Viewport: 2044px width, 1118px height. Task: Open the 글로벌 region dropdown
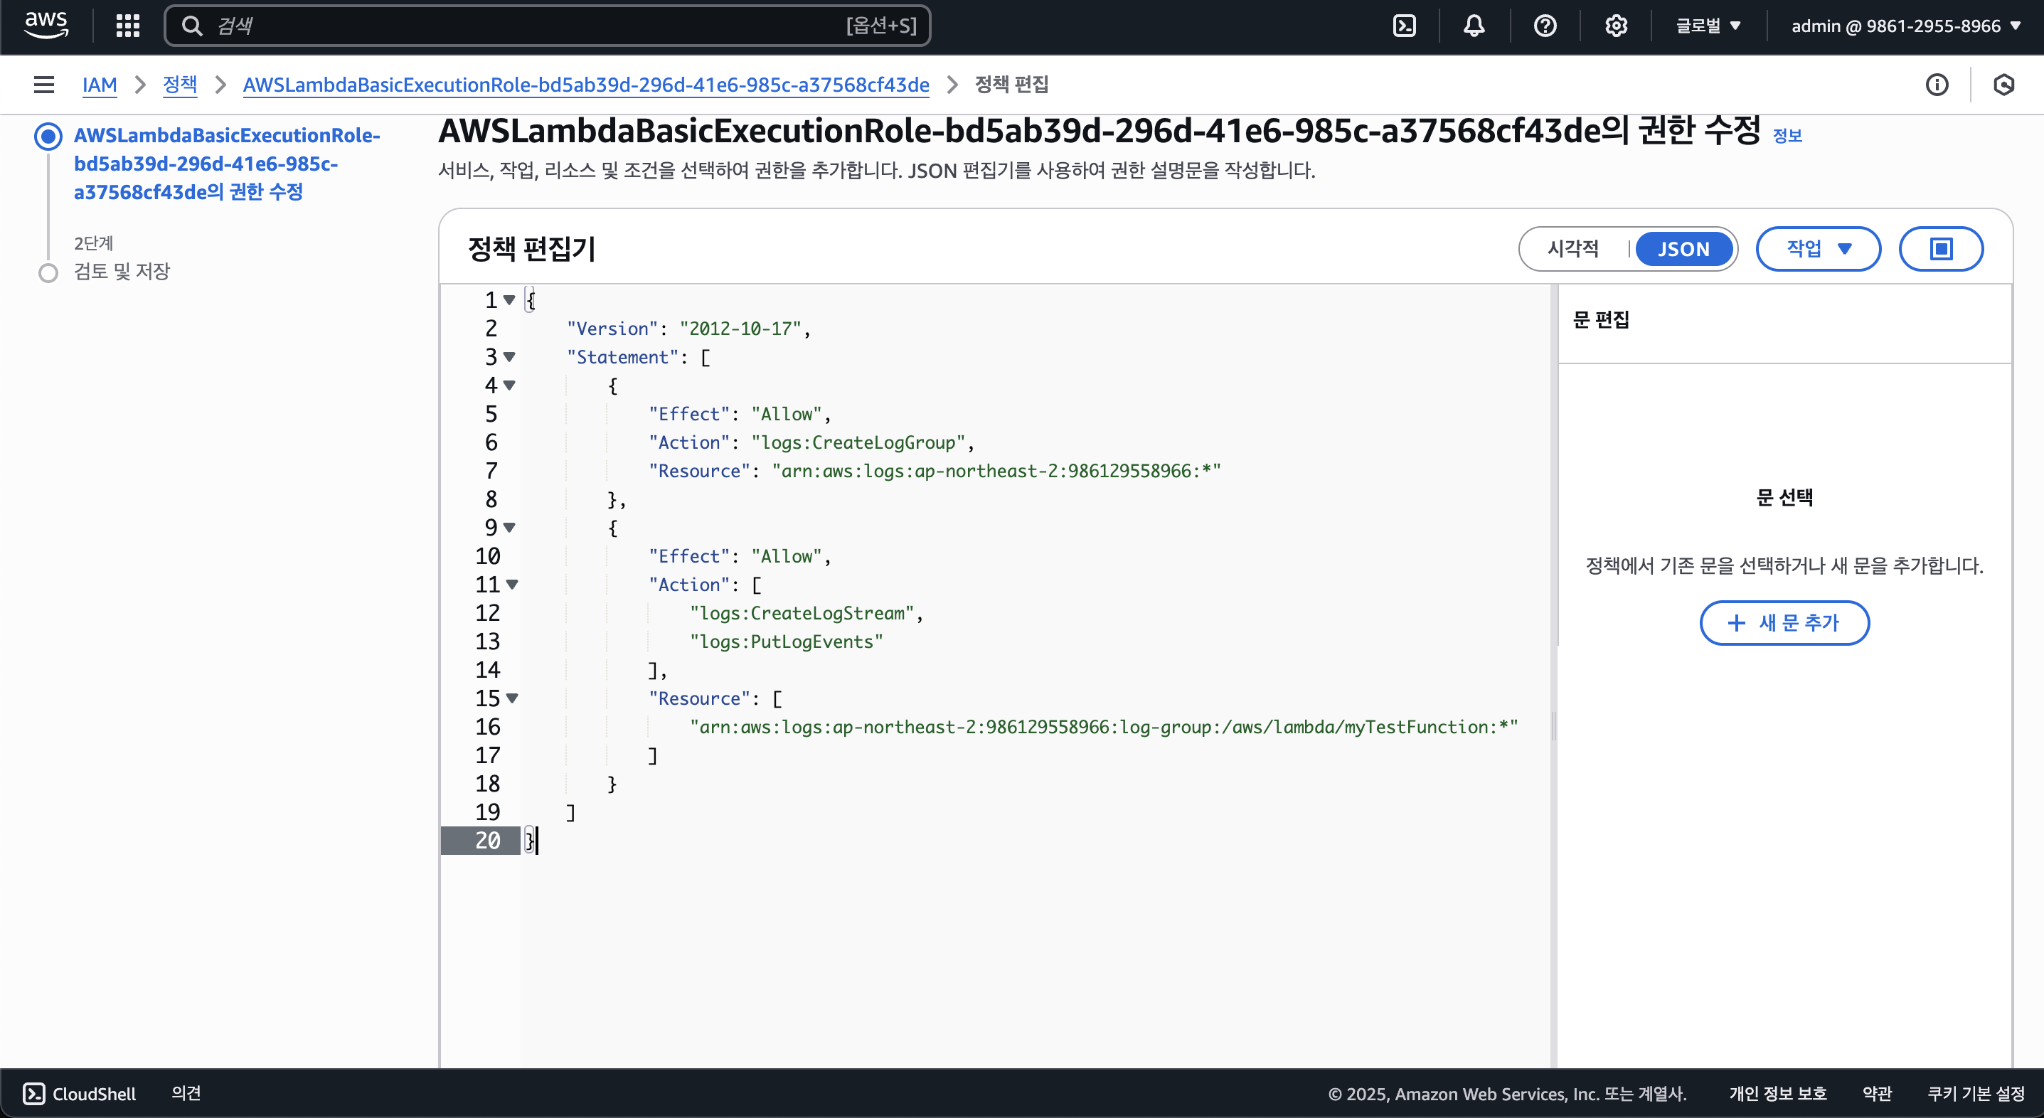click(1708, 26)
